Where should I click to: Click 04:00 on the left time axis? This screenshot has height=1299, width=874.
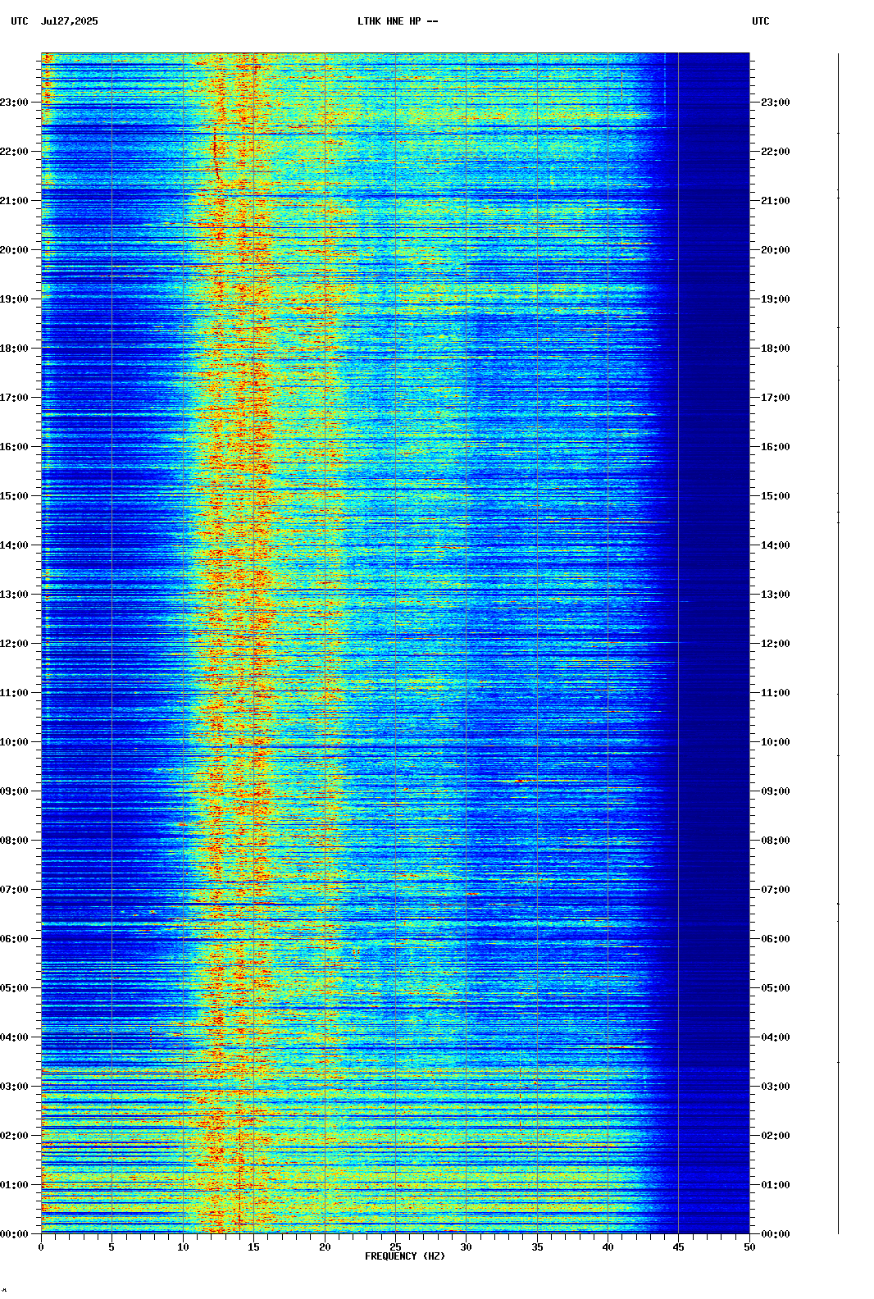pyautogui.click(x=15, y=1037)
